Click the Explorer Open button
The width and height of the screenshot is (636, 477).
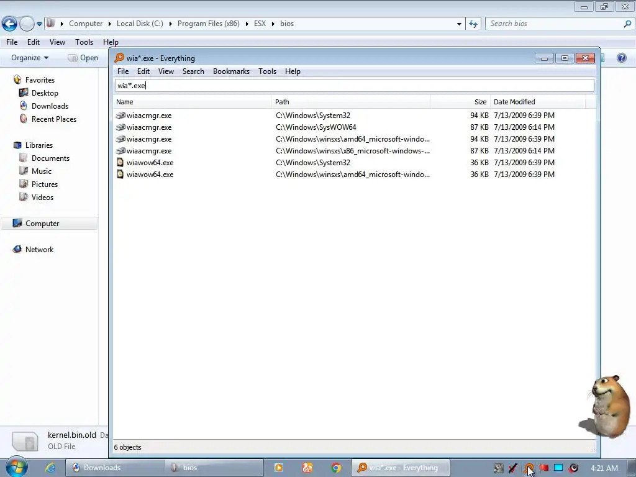[x=83, y=58]
